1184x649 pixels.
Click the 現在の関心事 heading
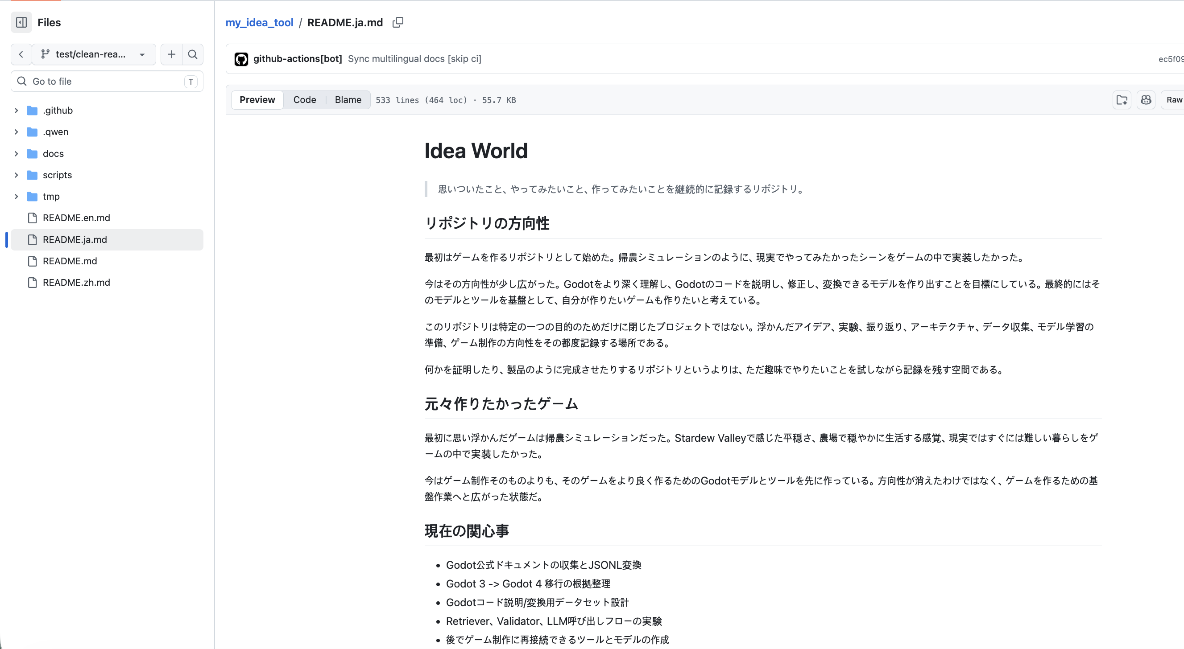point(467,531)
